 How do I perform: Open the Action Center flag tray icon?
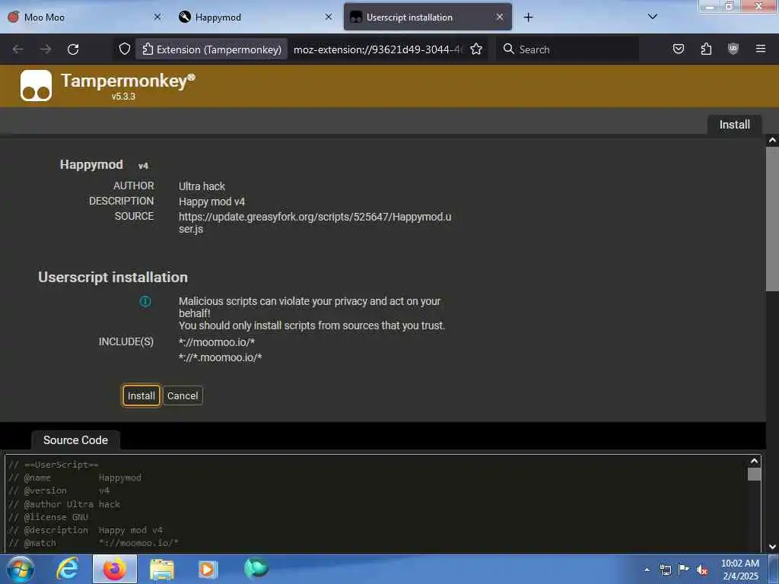[684, 570]
